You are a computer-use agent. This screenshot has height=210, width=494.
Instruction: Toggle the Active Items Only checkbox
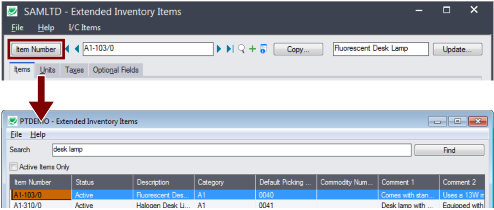point(14,167)
